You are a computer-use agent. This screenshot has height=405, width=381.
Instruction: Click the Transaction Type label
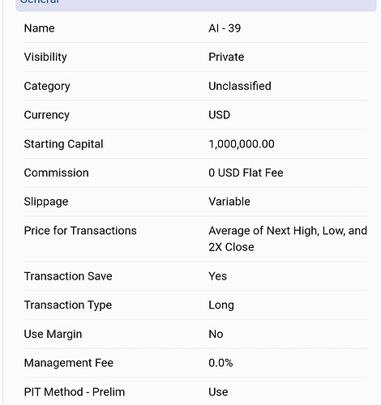(68, 305)
